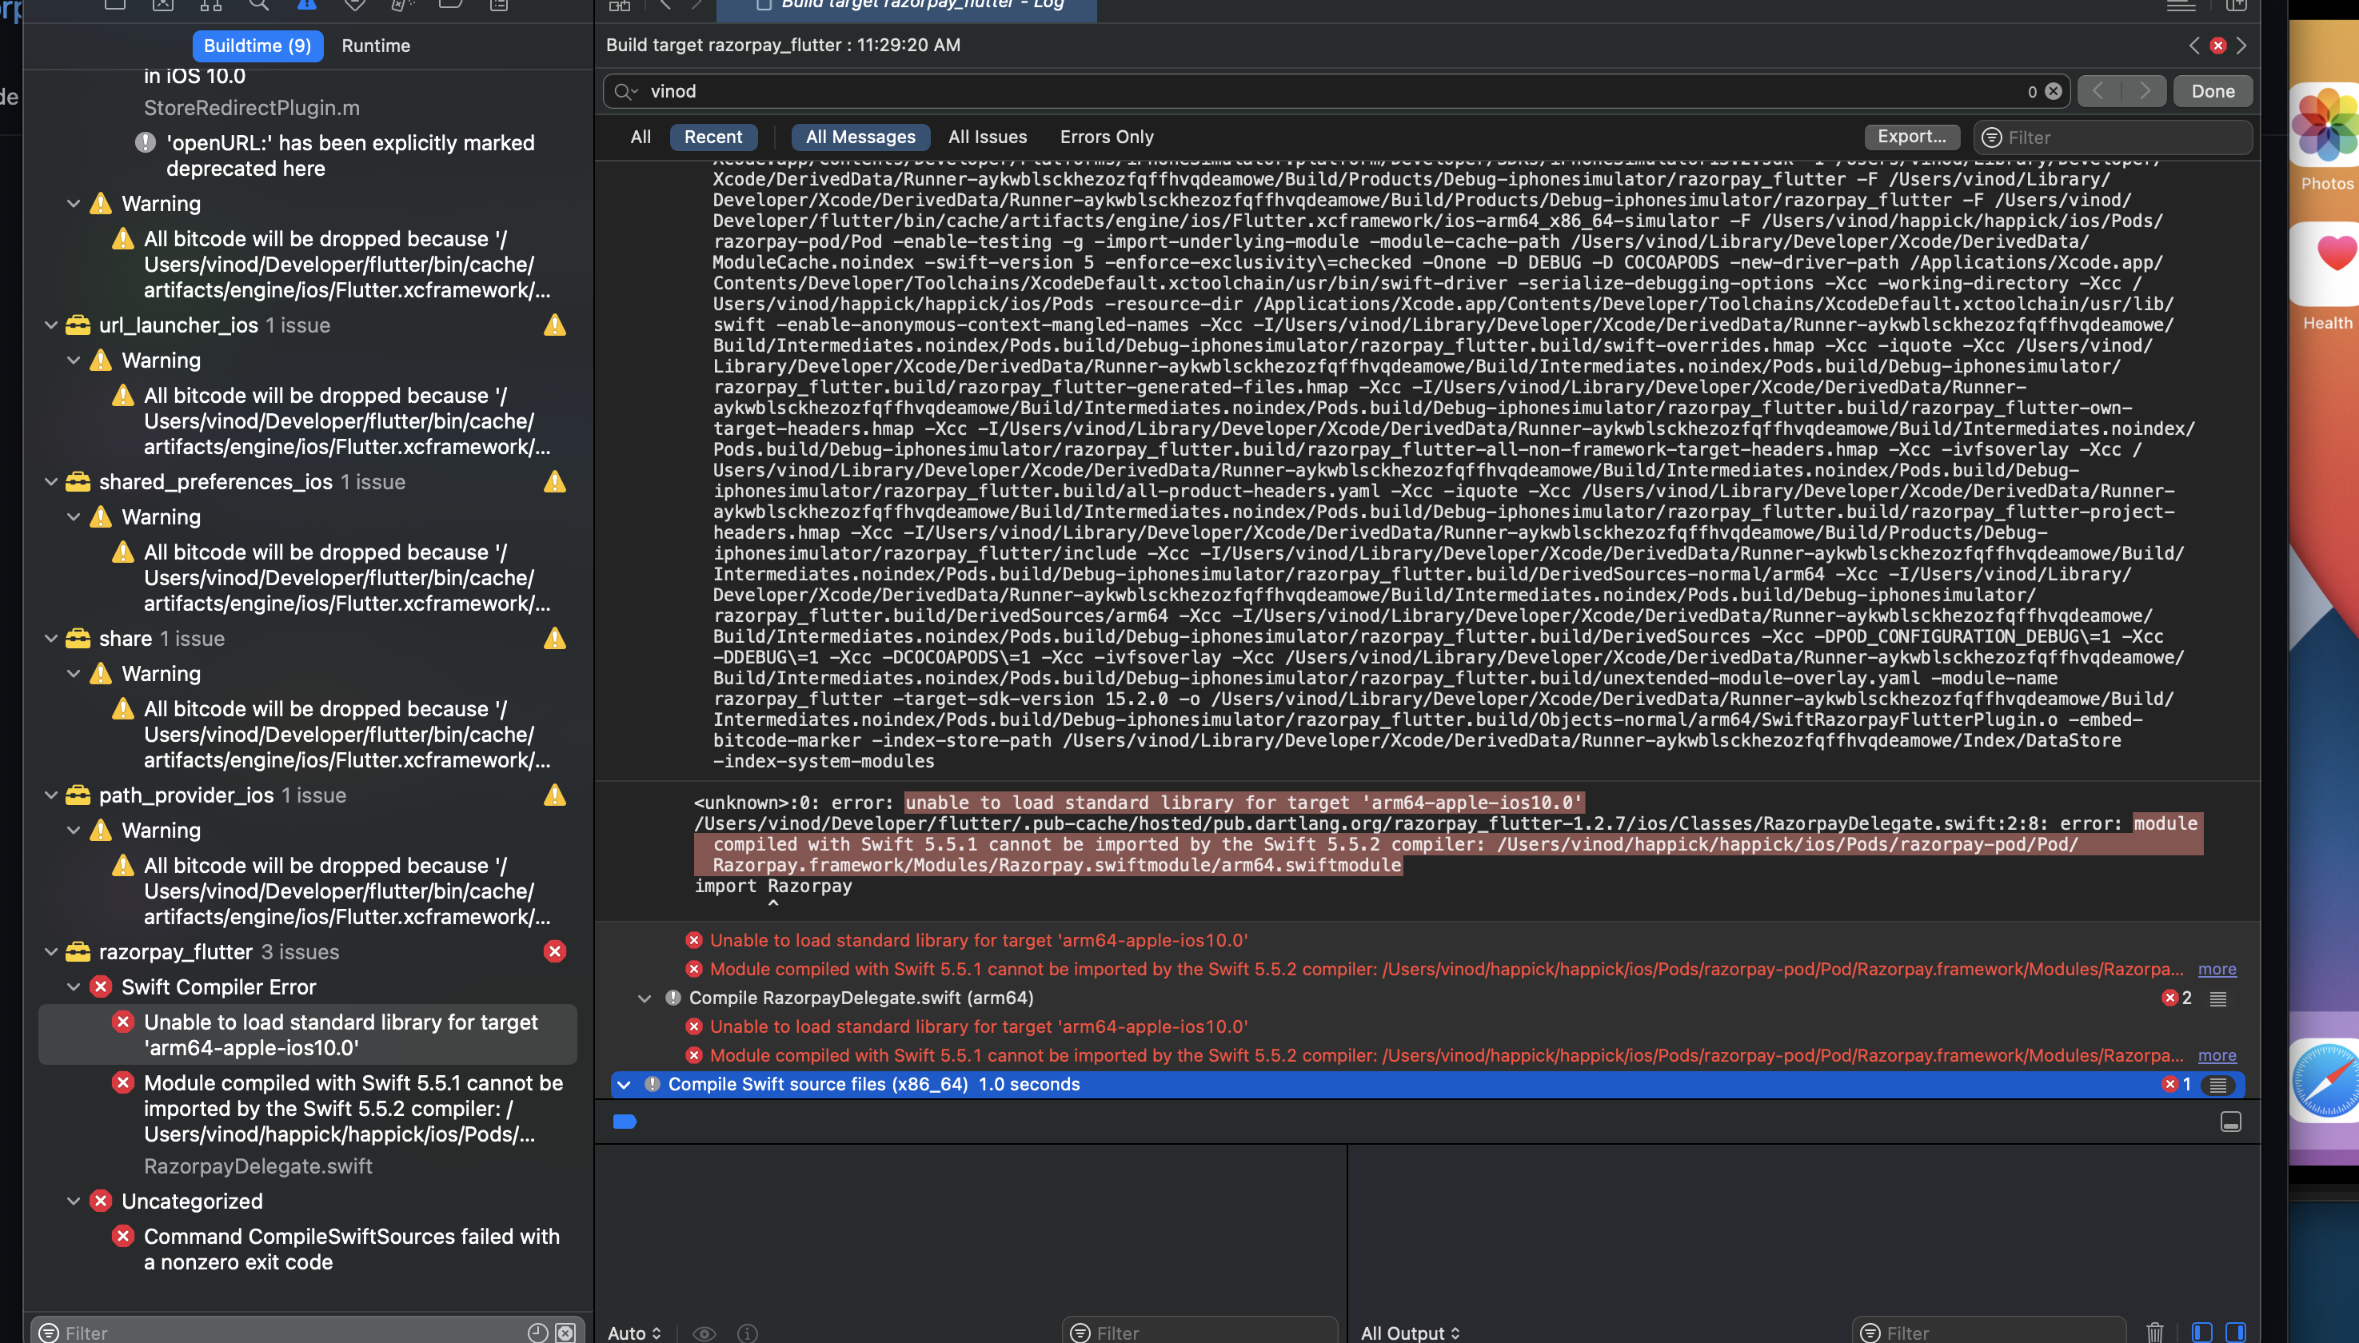The width and height of the screenshot is (2359, 1343).
Task: Toggle variables view pane button
Action: click(2202, 1332)
